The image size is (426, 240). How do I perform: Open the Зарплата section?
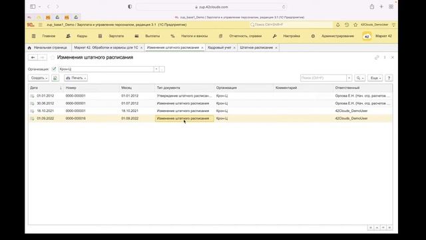pyautogui.click(x=116, y=36)
